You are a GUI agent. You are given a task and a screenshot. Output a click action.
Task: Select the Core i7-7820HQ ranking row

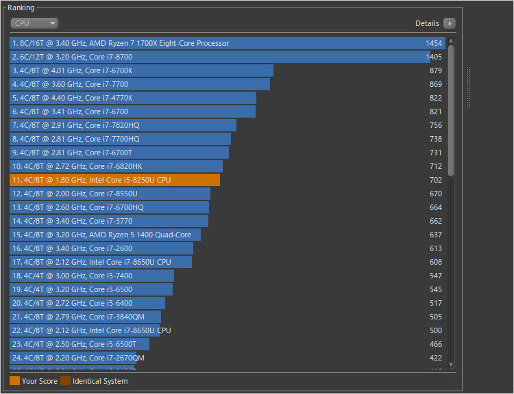[123, 125]
